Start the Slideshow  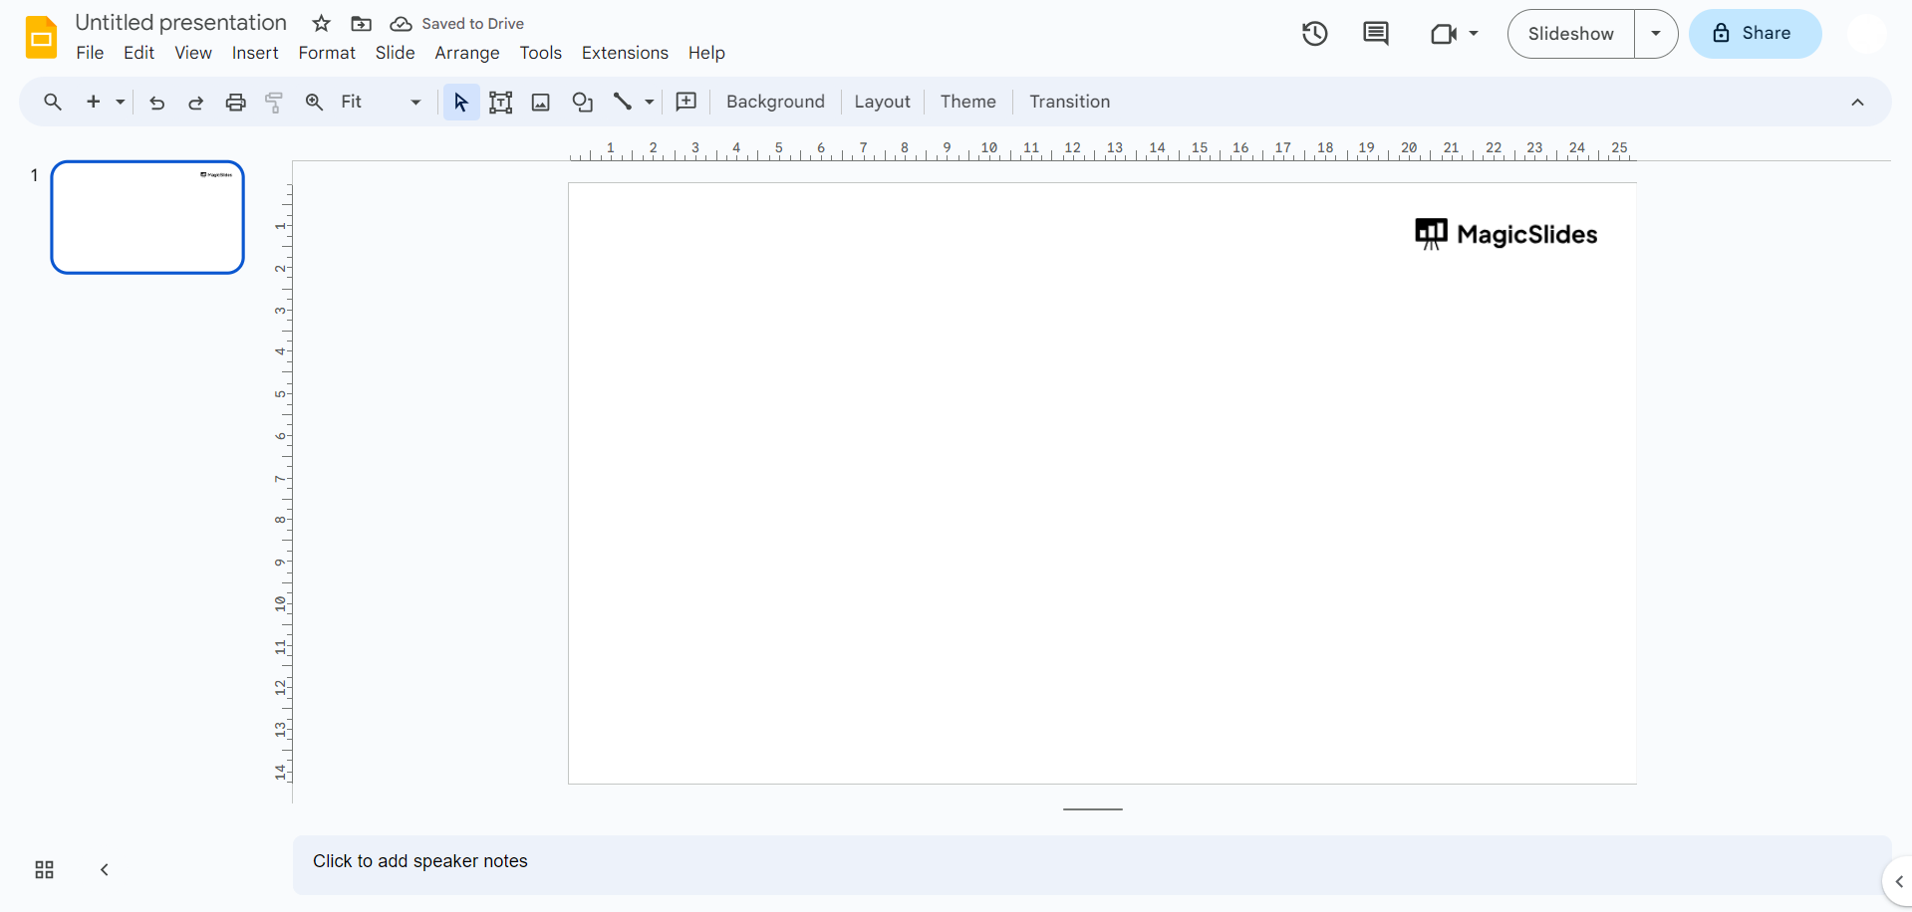coord(1571,34)
